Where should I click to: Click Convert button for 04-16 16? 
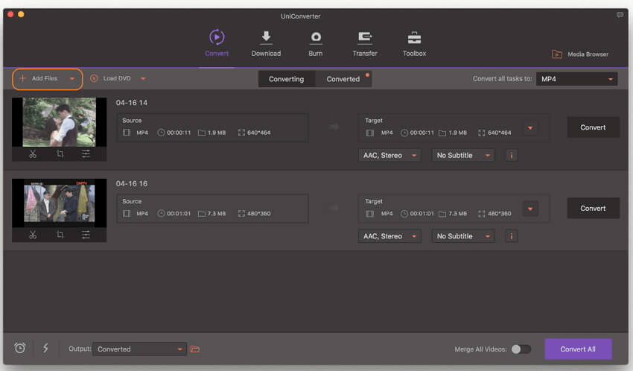[593, 208]
